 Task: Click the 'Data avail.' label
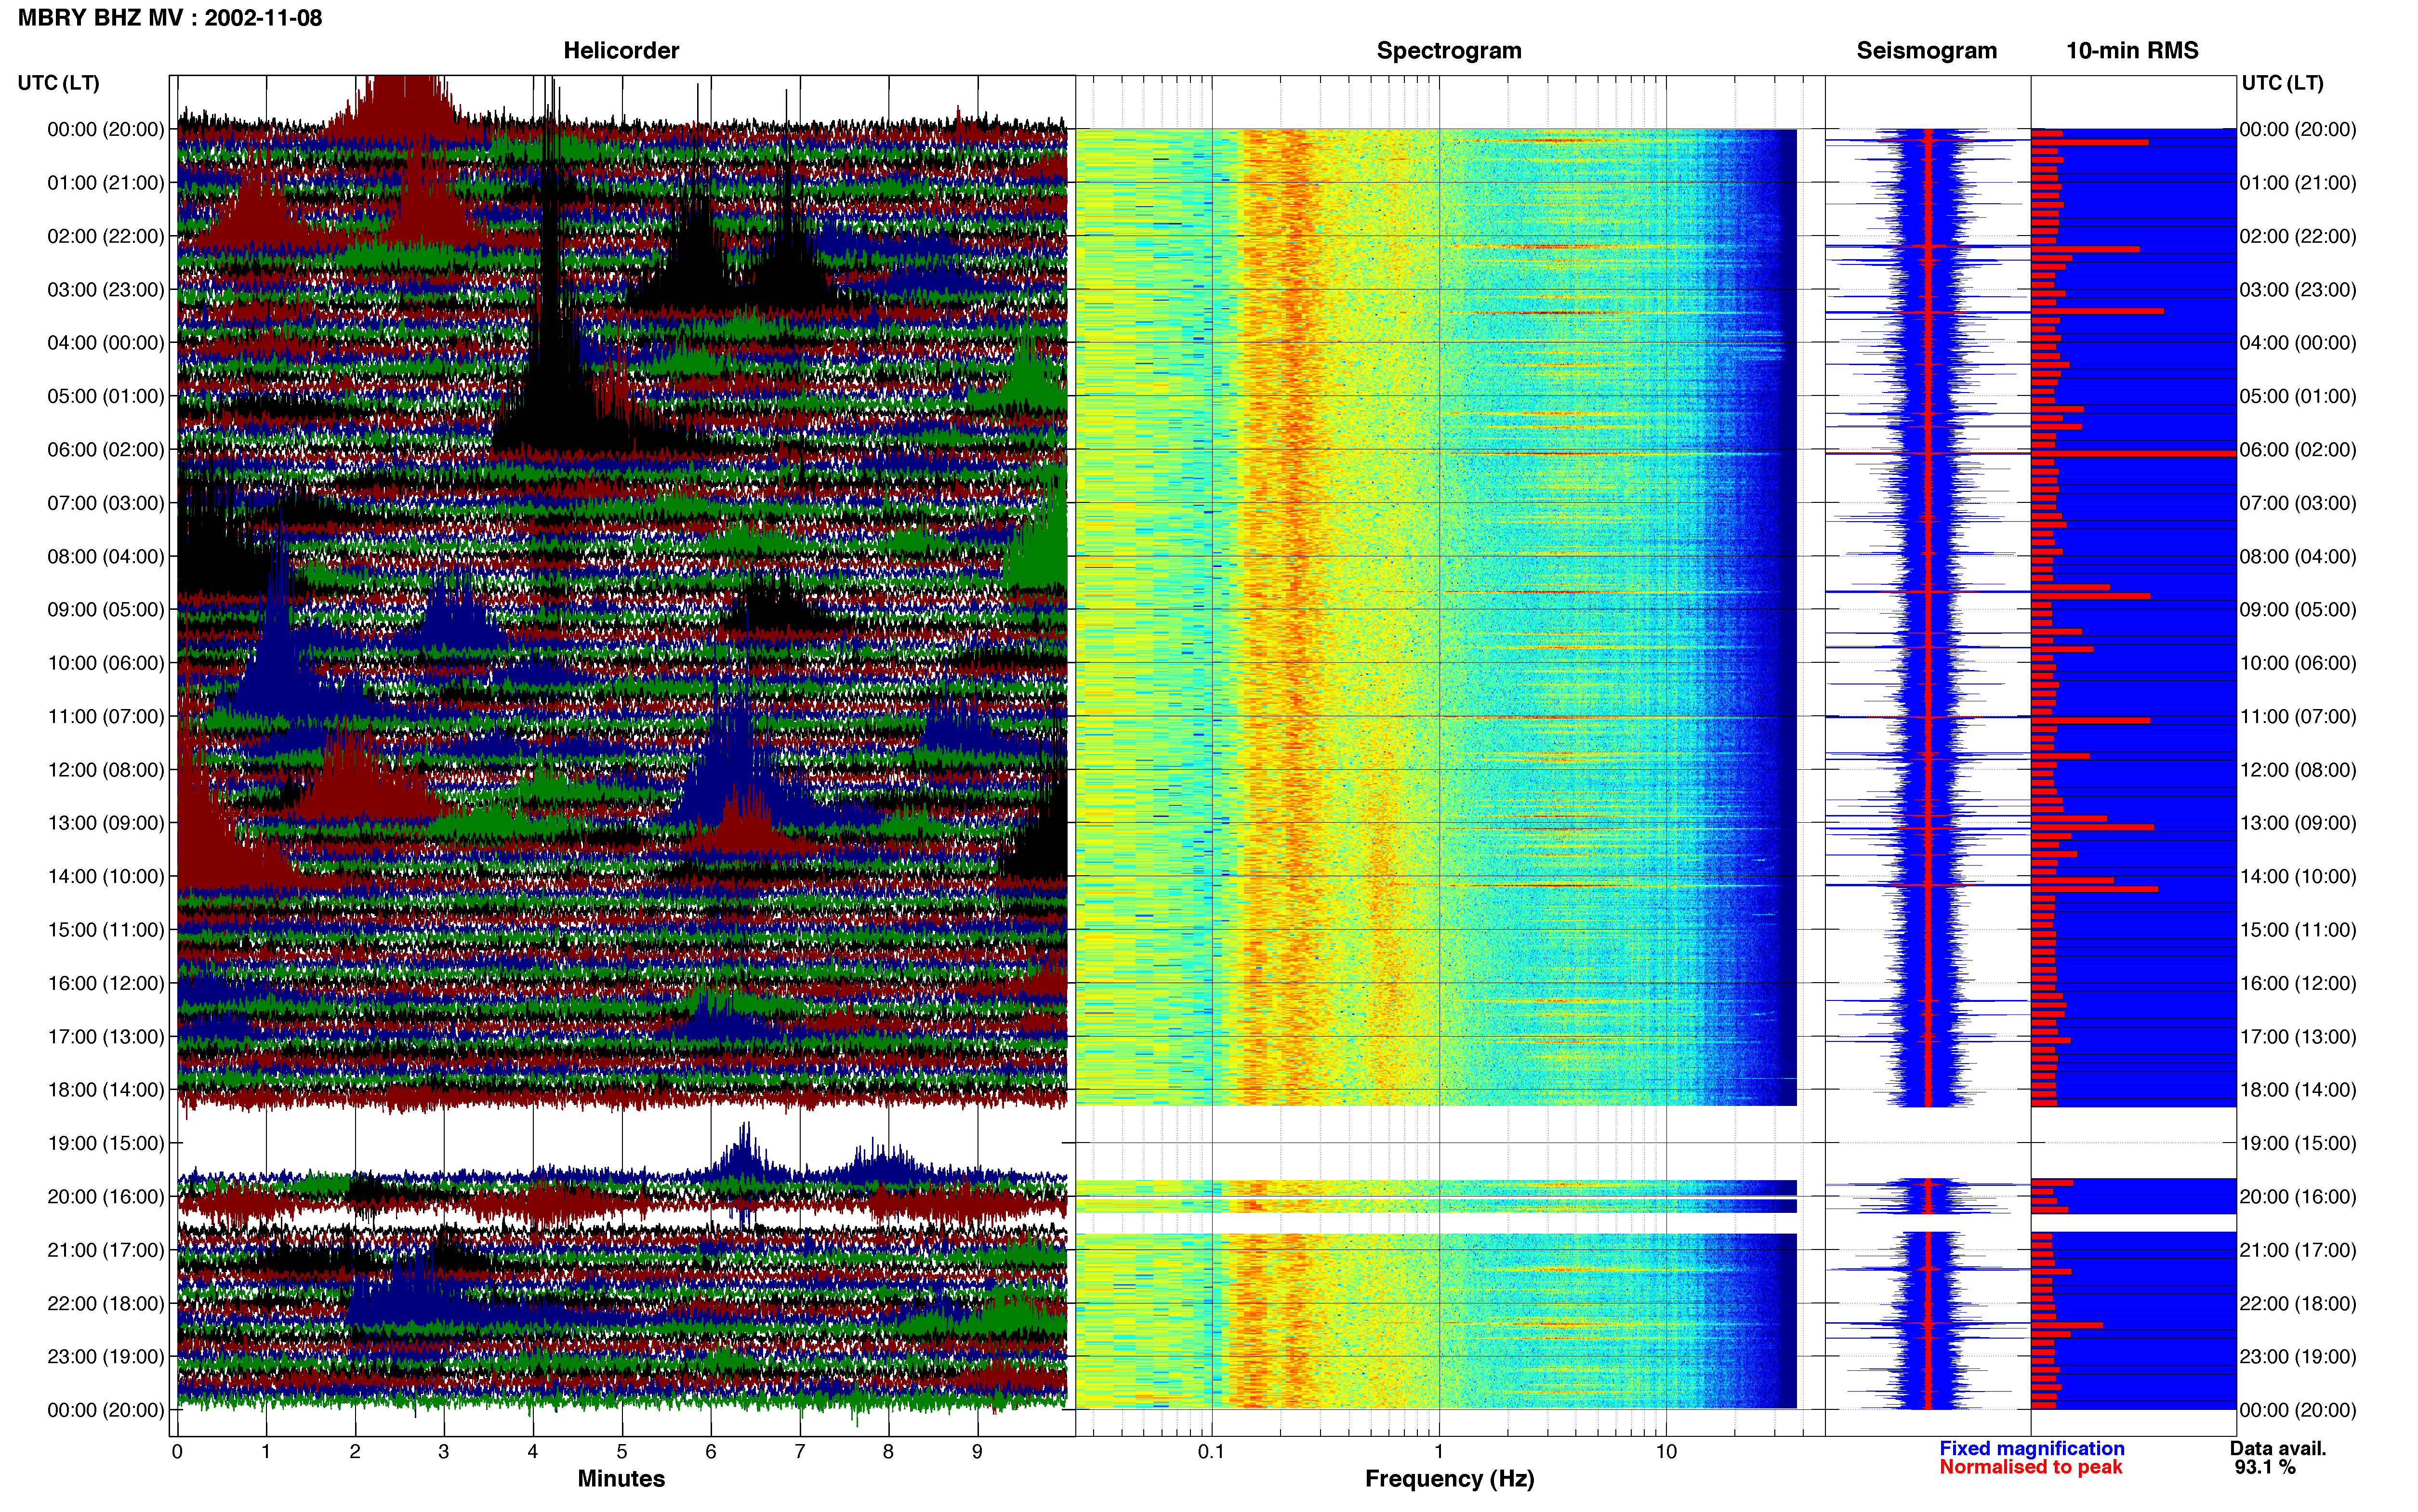point(2278,1448)
